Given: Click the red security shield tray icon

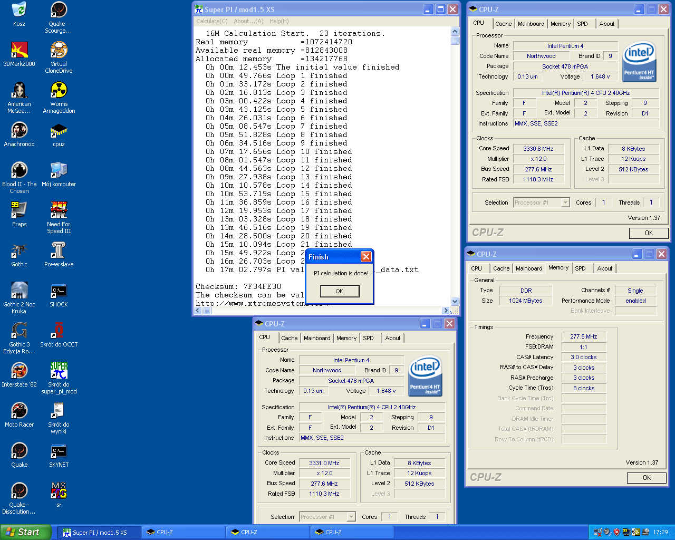Looking at the screenshot, I should click(617, 532).
